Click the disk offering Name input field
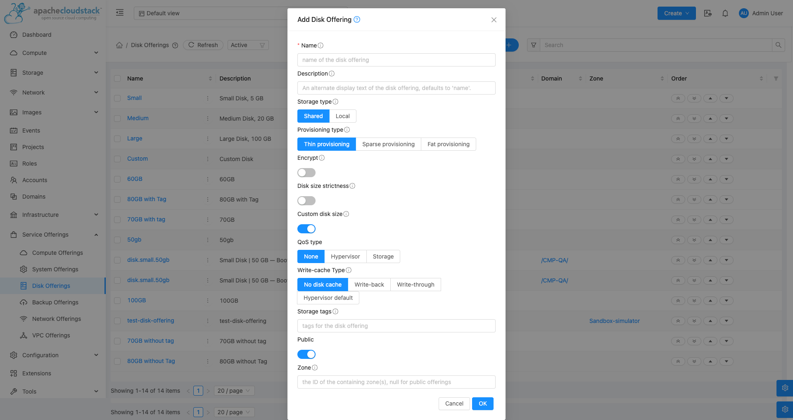 tap(396, 60)
